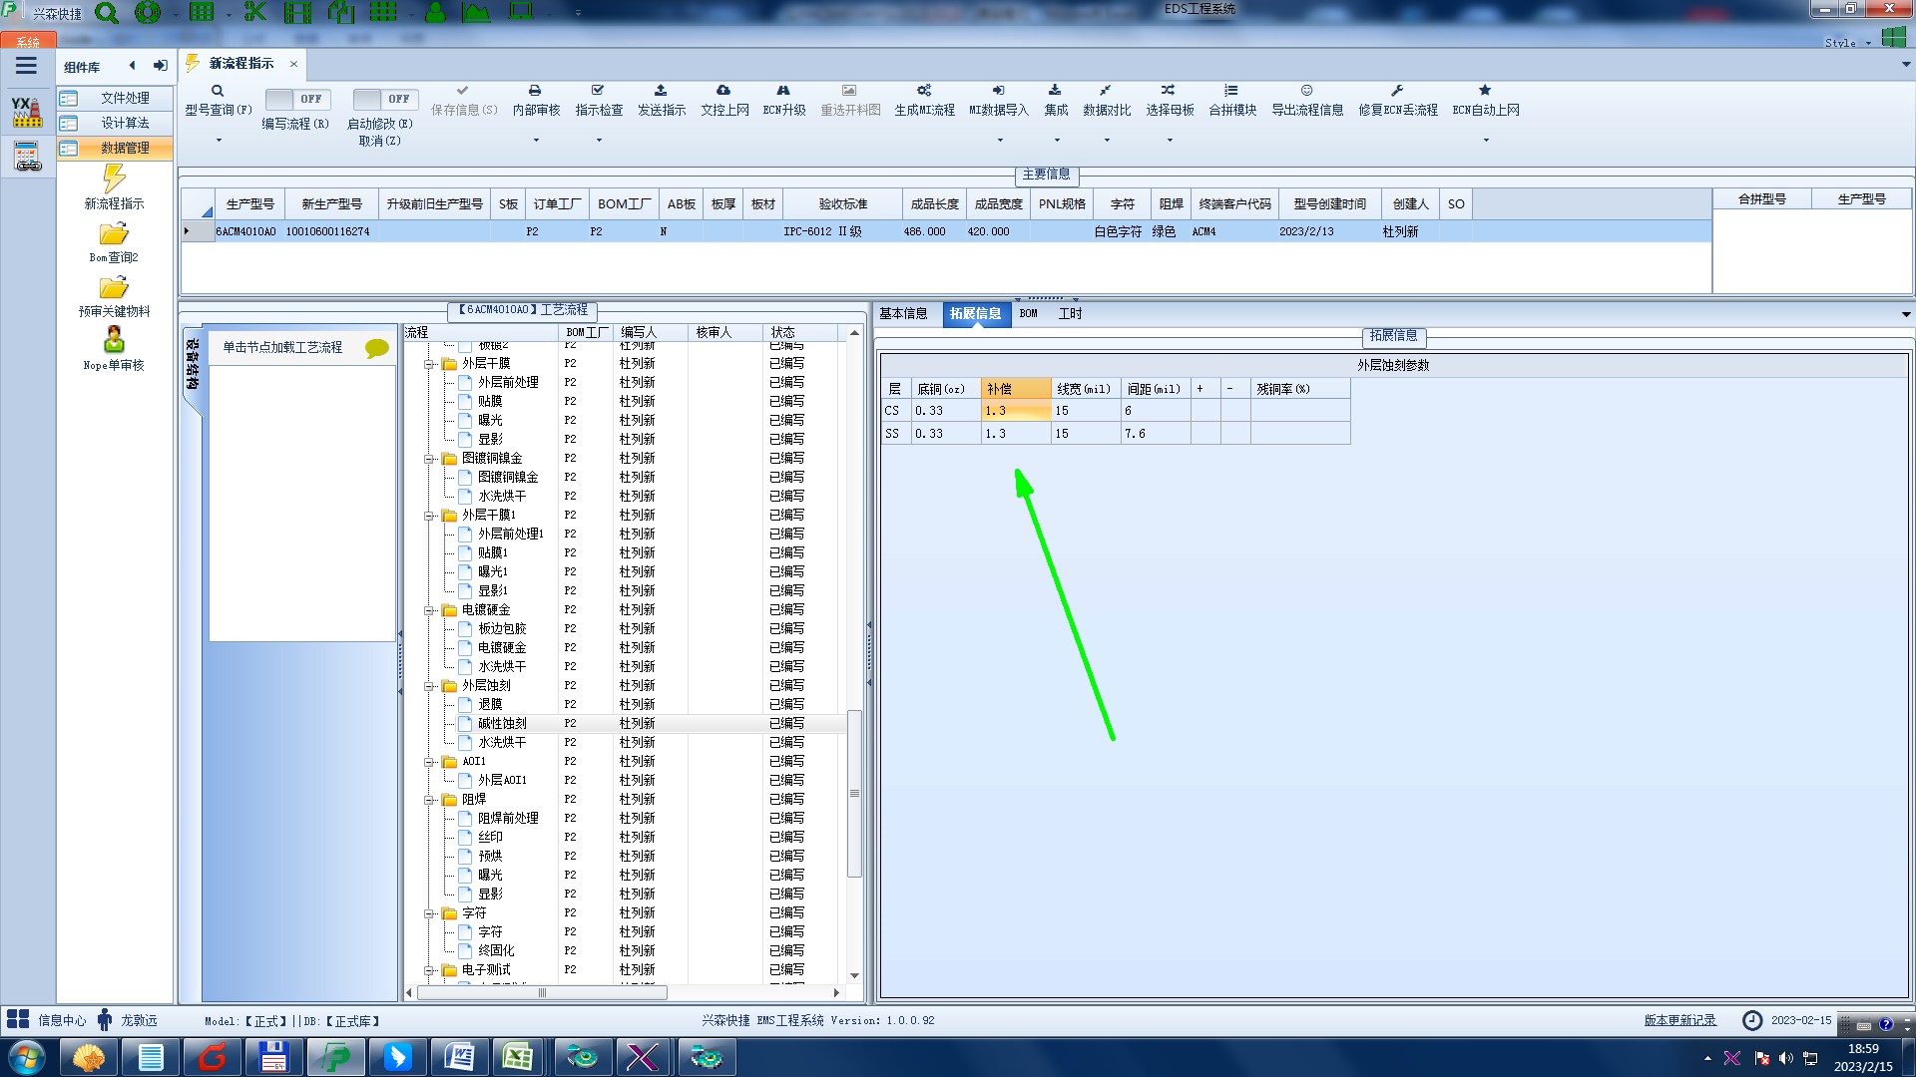
Task: Open the 版本更新记录 link
Action: [1679, 1020]
